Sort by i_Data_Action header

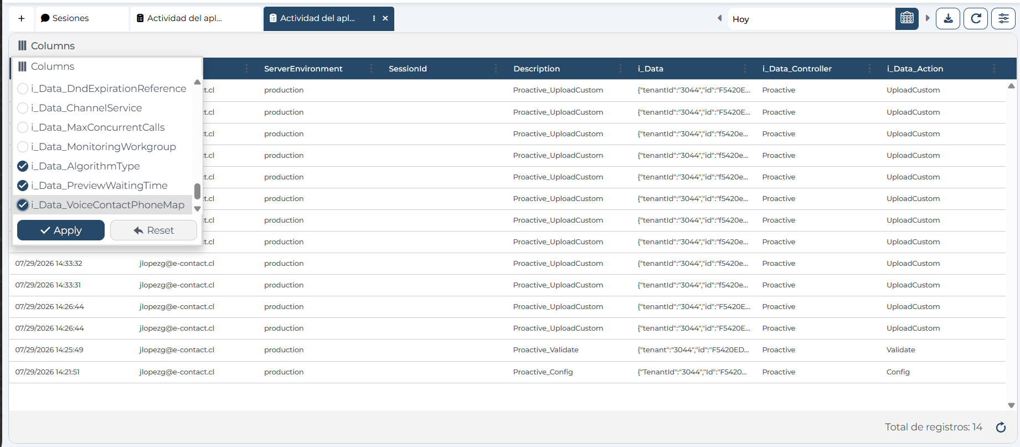tap(915, 69)
